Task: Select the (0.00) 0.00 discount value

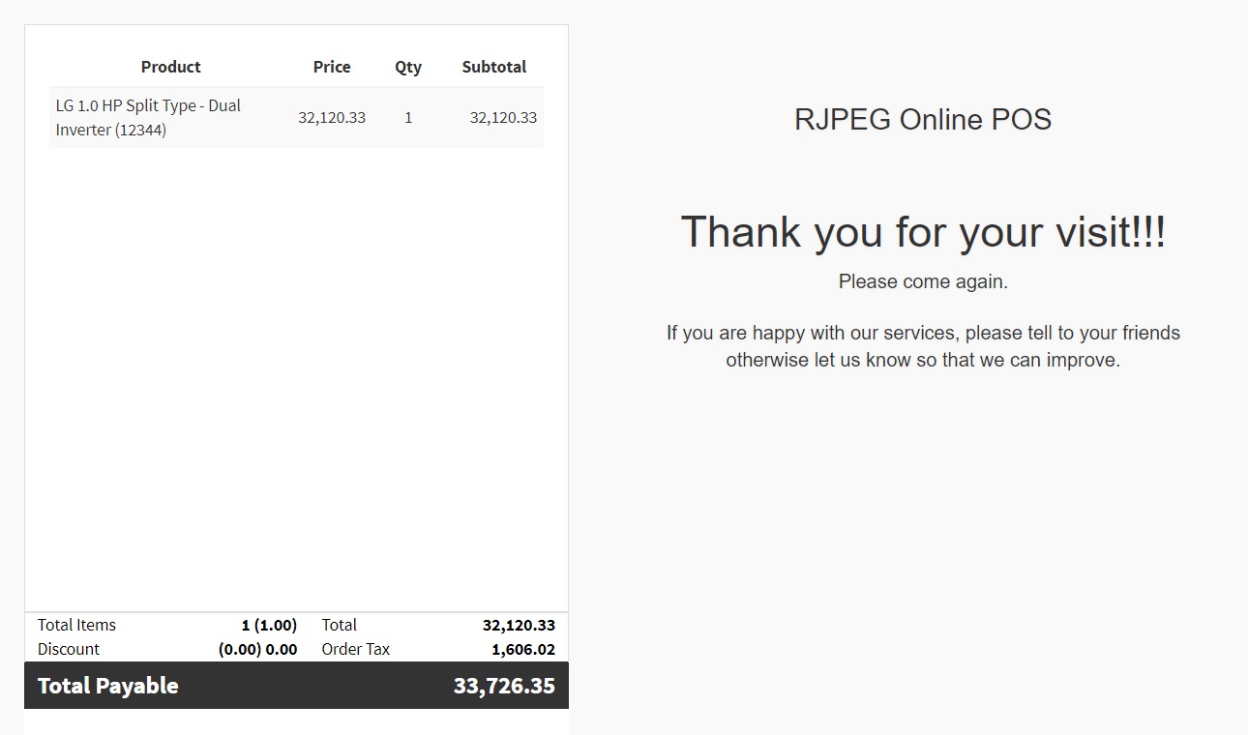Action: click(x=257, y=650)
